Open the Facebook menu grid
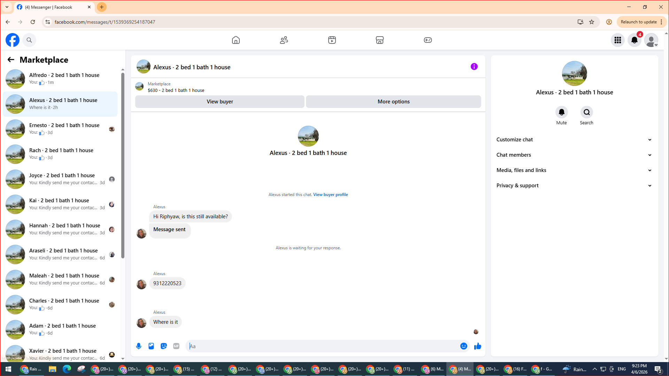This screenshot has height=376, width=669. coord(618,40)
